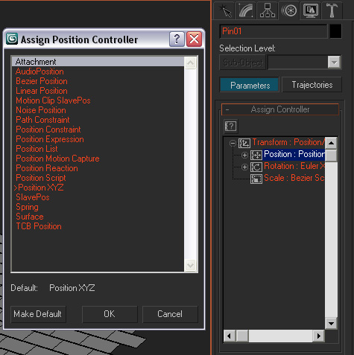Image resolution: width=354 pixels, height=355 pixels.
Task: Choose Noise Position controller entry
Action: pyautogui.click(x=41, y=110)
